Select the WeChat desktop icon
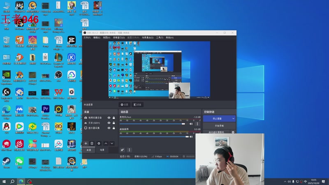 coord(19,163)
